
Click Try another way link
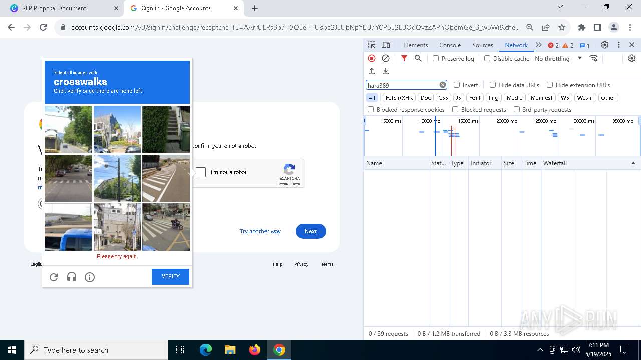[x=260, y=231]
